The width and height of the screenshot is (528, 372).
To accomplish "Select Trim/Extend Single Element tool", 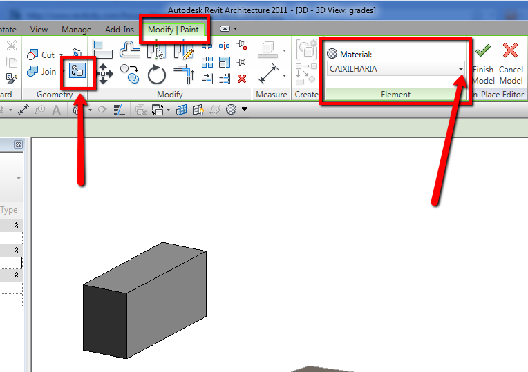I will 207,79.
